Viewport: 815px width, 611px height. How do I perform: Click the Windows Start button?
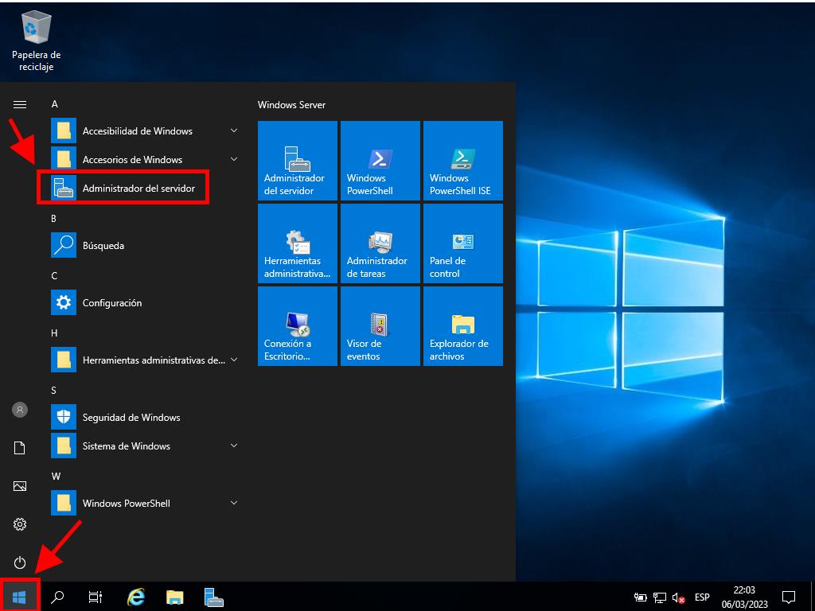pyautogui.click(x=19, y=597)
